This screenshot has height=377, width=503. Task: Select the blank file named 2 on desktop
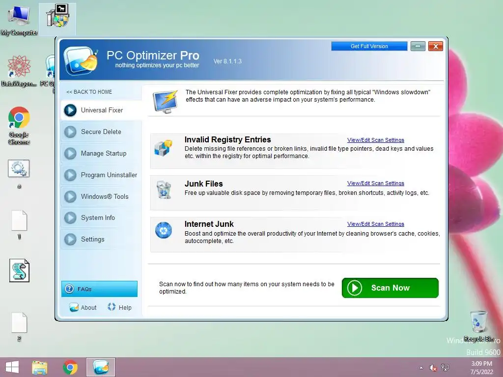19,326
